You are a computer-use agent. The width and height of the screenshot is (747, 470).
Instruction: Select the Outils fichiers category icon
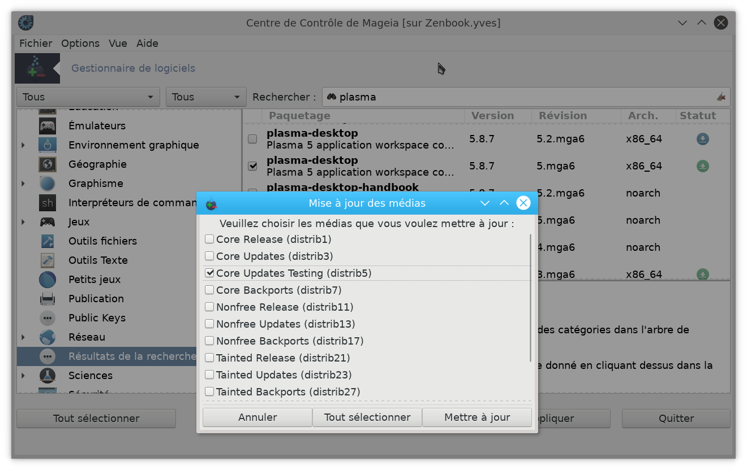(x=48, y=241)
